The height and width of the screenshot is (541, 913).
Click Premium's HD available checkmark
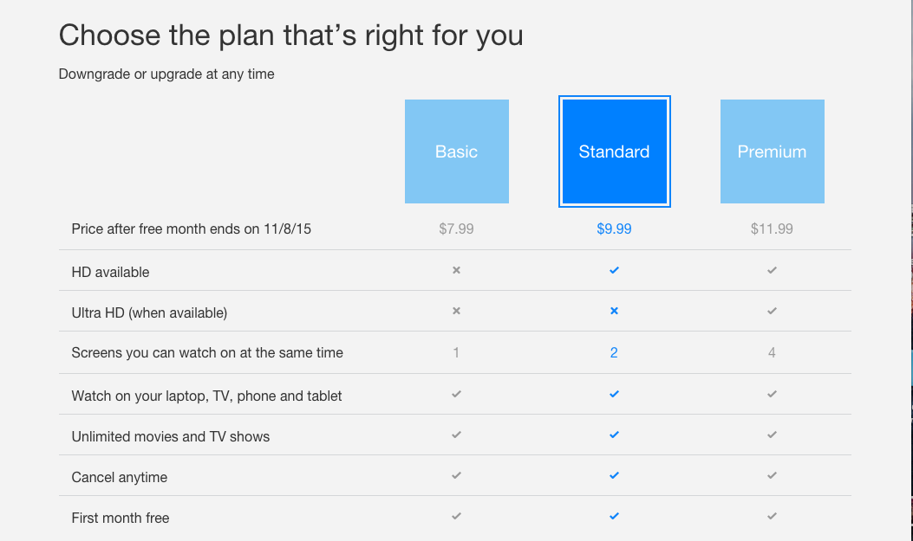tap(772, 270)
